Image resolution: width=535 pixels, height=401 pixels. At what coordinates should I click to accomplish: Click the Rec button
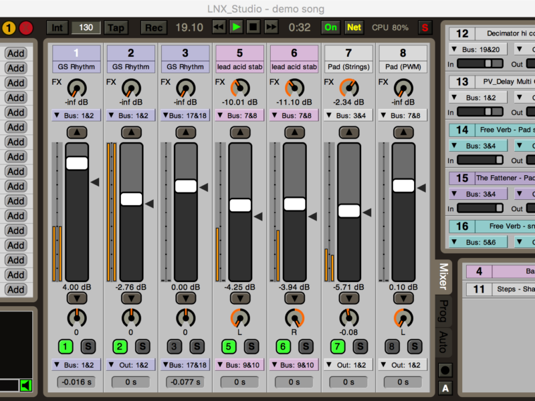pos(153,27)
